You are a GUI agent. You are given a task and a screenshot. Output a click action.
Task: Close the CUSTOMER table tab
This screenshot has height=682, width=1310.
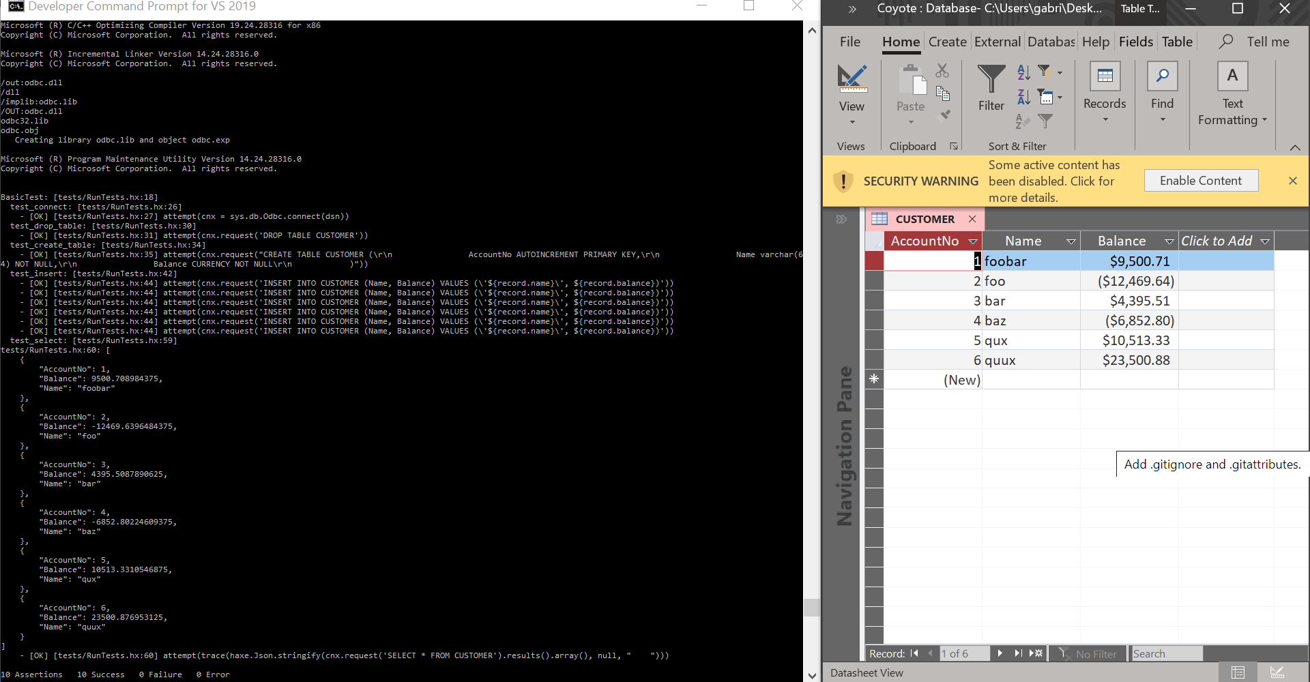point(972,219)
